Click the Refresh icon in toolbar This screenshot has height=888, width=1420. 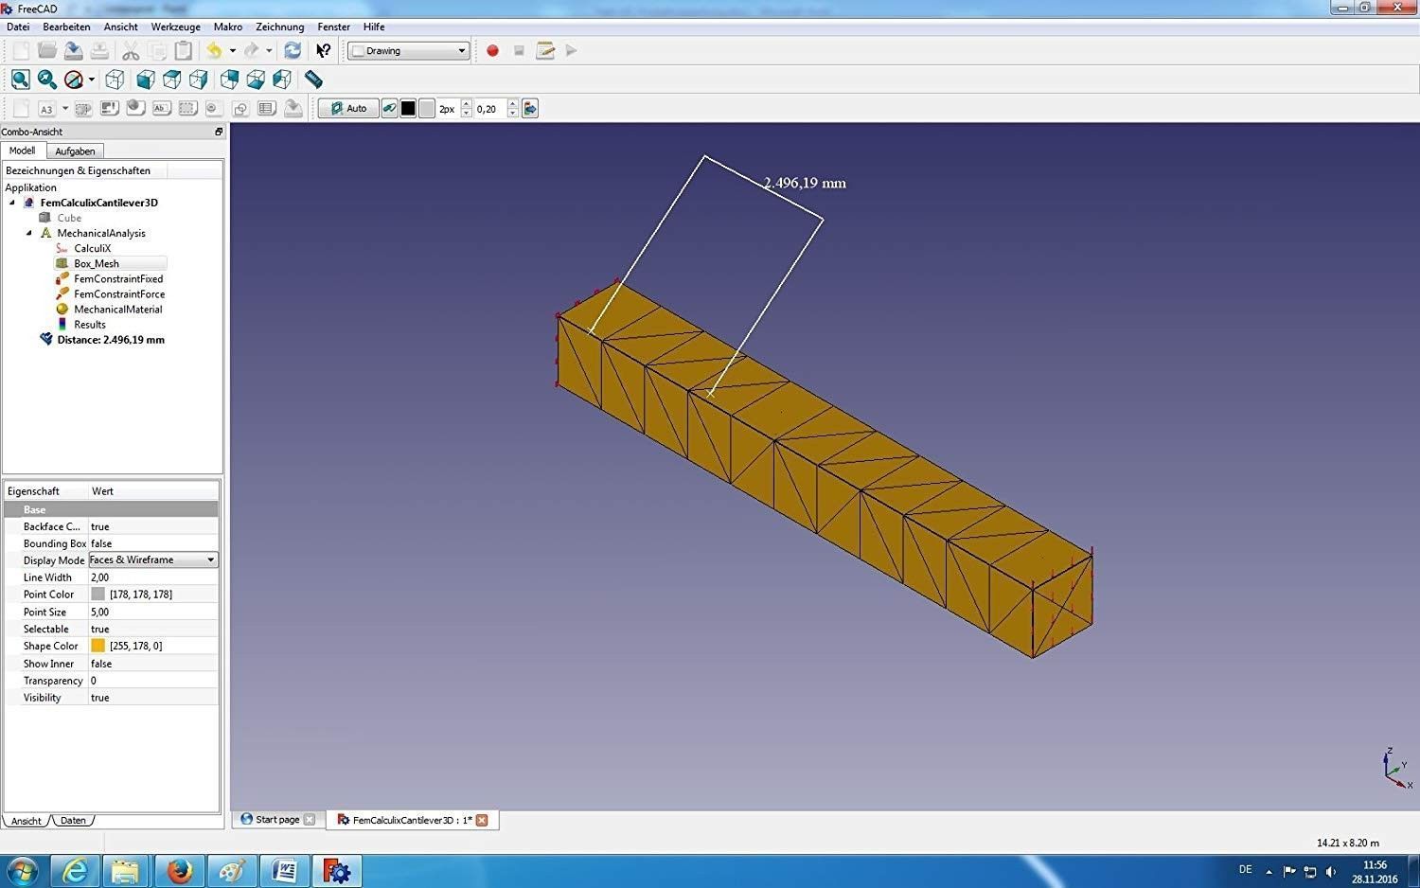tap(293, 51)
